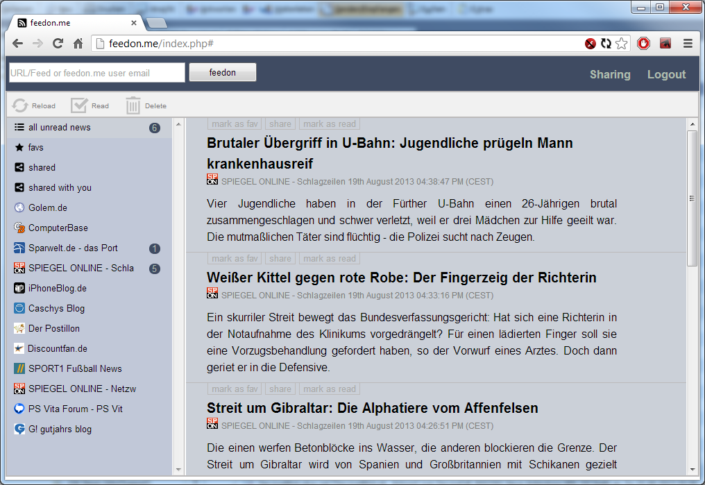
Task: Click the Discountfan.de star icon
Action: (x=19, y=348)
